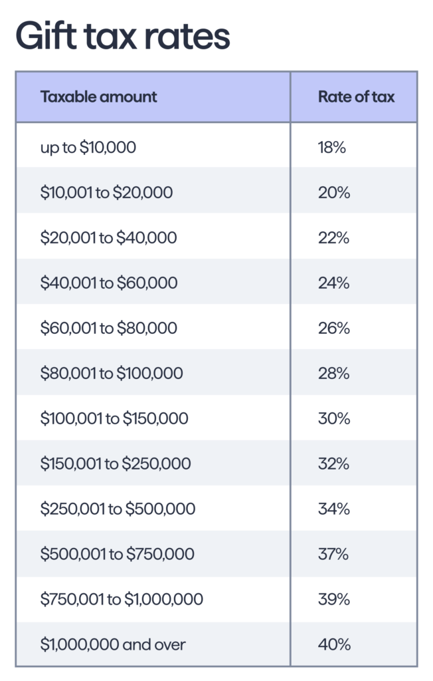
Task: Click the 20% rate value
Action: tap(334, 192)
